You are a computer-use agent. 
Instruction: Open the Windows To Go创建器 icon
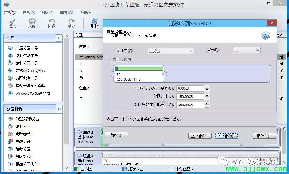[10, 93]
